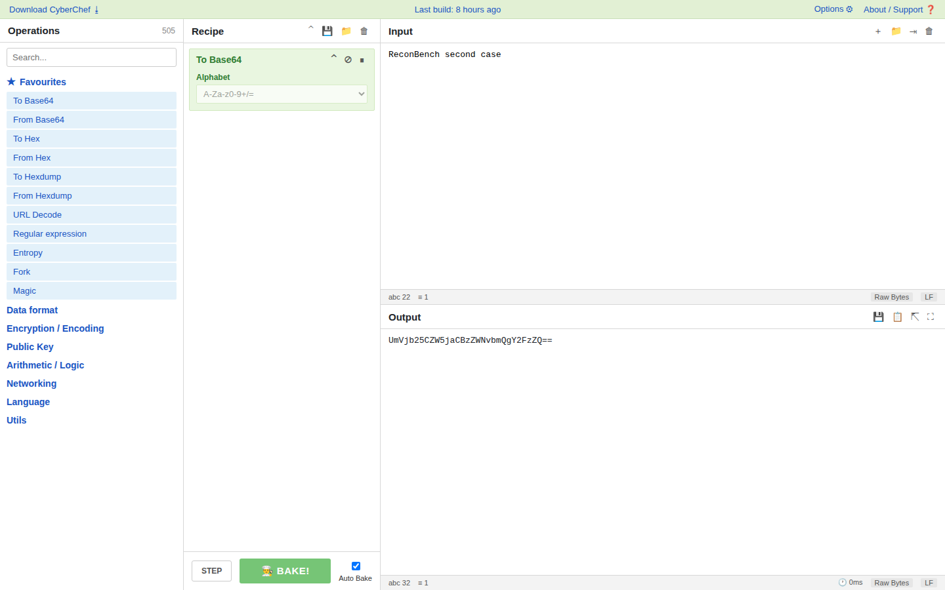
Task: Expand the Networking category
Action: [x=31, y=383]
